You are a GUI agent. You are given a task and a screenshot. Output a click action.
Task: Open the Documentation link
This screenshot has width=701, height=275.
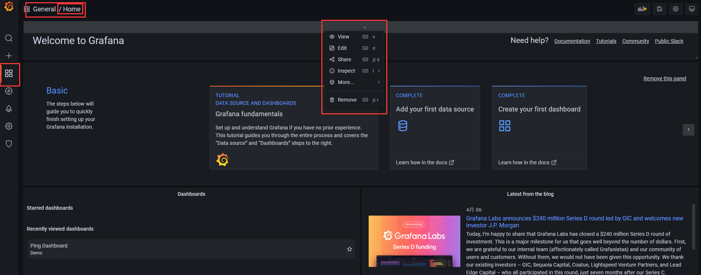[572, 41]
